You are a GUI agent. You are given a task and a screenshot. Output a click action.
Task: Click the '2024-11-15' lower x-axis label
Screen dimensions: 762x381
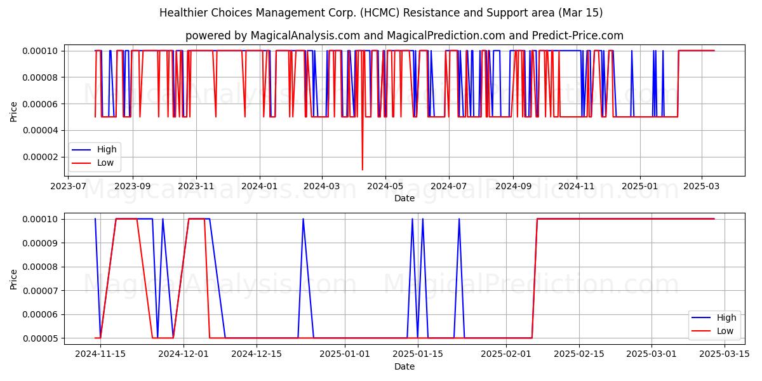[100, 355]
